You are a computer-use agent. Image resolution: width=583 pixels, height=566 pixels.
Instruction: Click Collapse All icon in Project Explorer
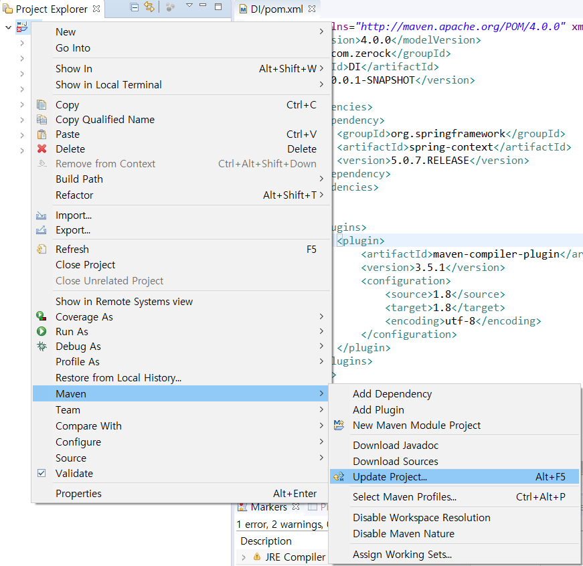click(x=135, y=7)
